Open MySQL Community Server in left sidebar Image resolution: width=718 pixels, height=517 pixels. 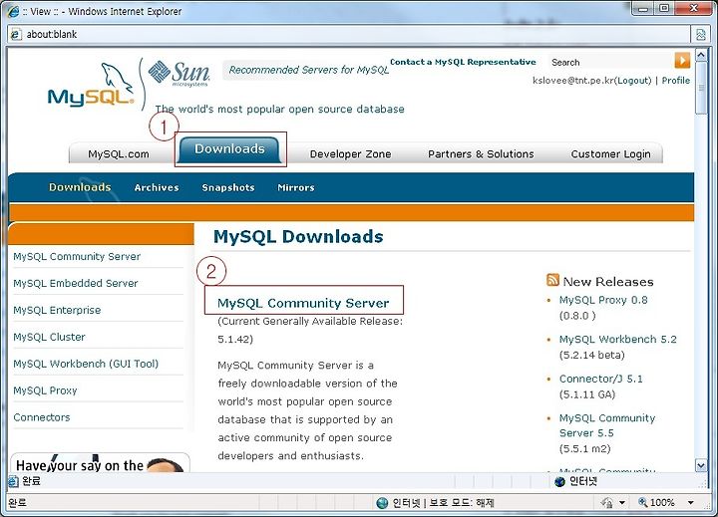tap(77, 256)
